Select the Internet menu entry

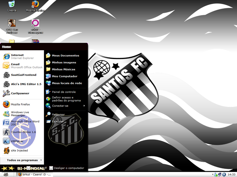23,56
